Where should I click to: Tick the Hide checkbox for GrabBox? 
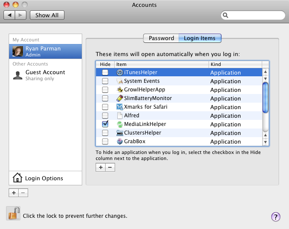tap(105, 141)
